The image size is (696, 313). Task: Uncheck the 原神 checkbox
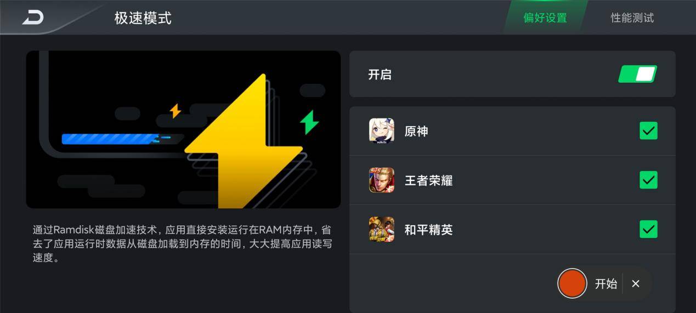coord(648,131)
